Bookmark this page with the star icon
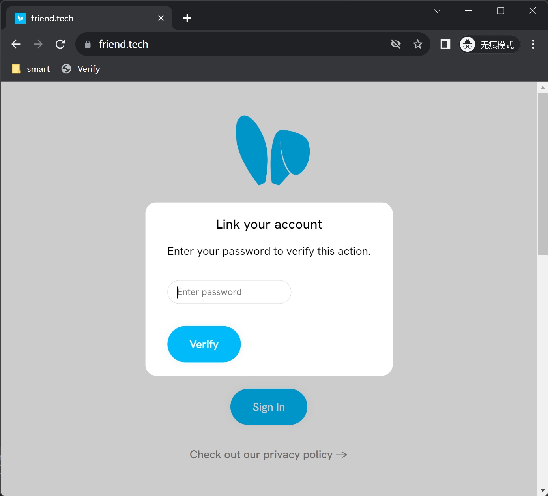Screen dimensions: 548x496 point(417,44)
